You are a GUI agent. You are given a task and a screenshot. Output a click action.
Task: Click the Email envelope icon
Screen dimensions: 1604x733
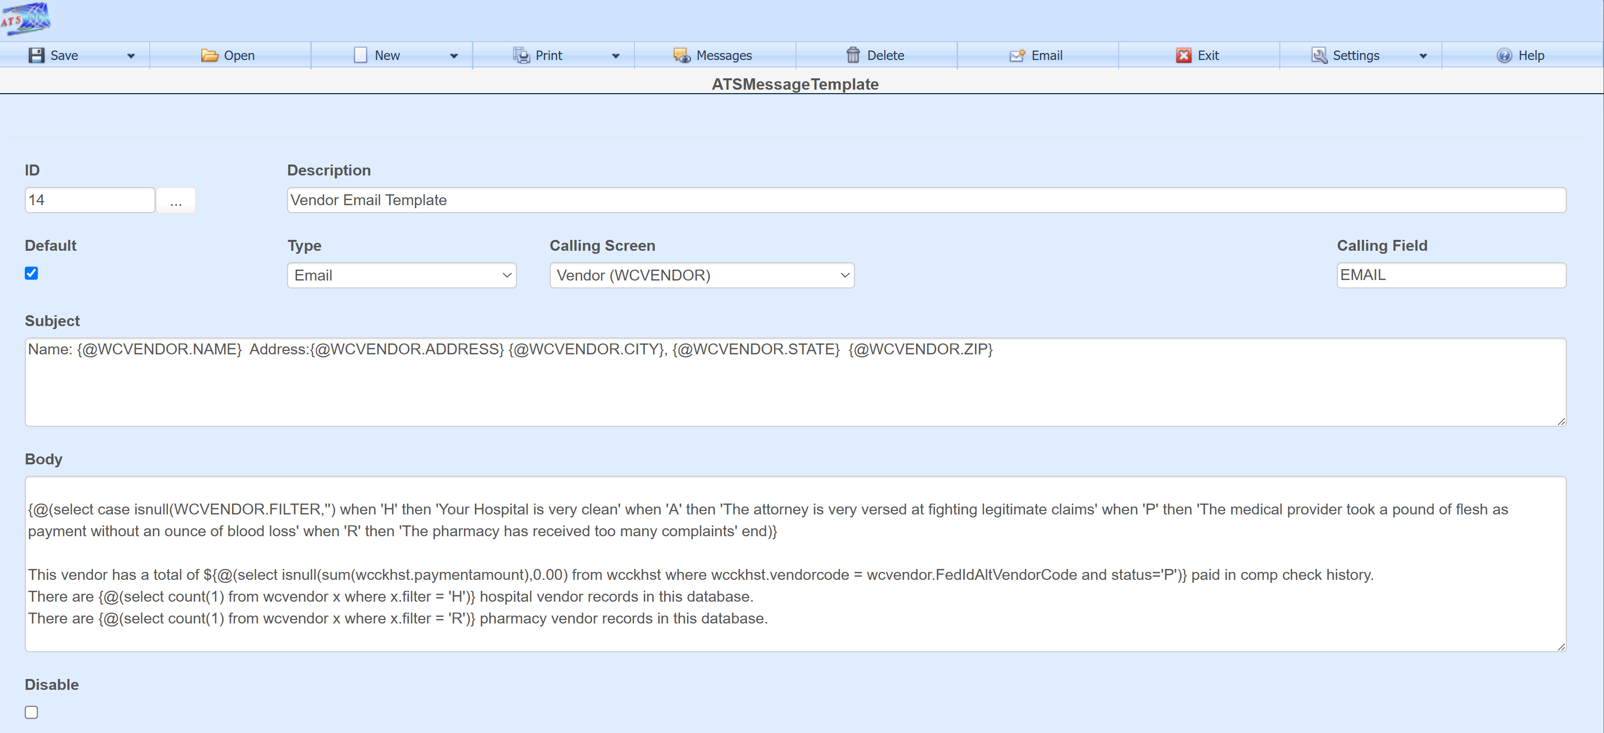pos(1017,56)
